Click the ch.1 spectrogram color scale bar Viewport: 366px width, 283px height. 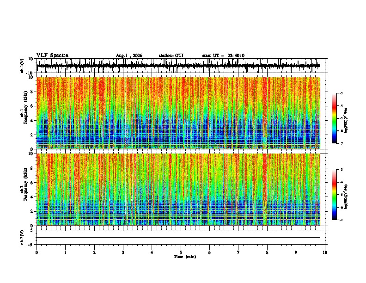click(335, 118)
